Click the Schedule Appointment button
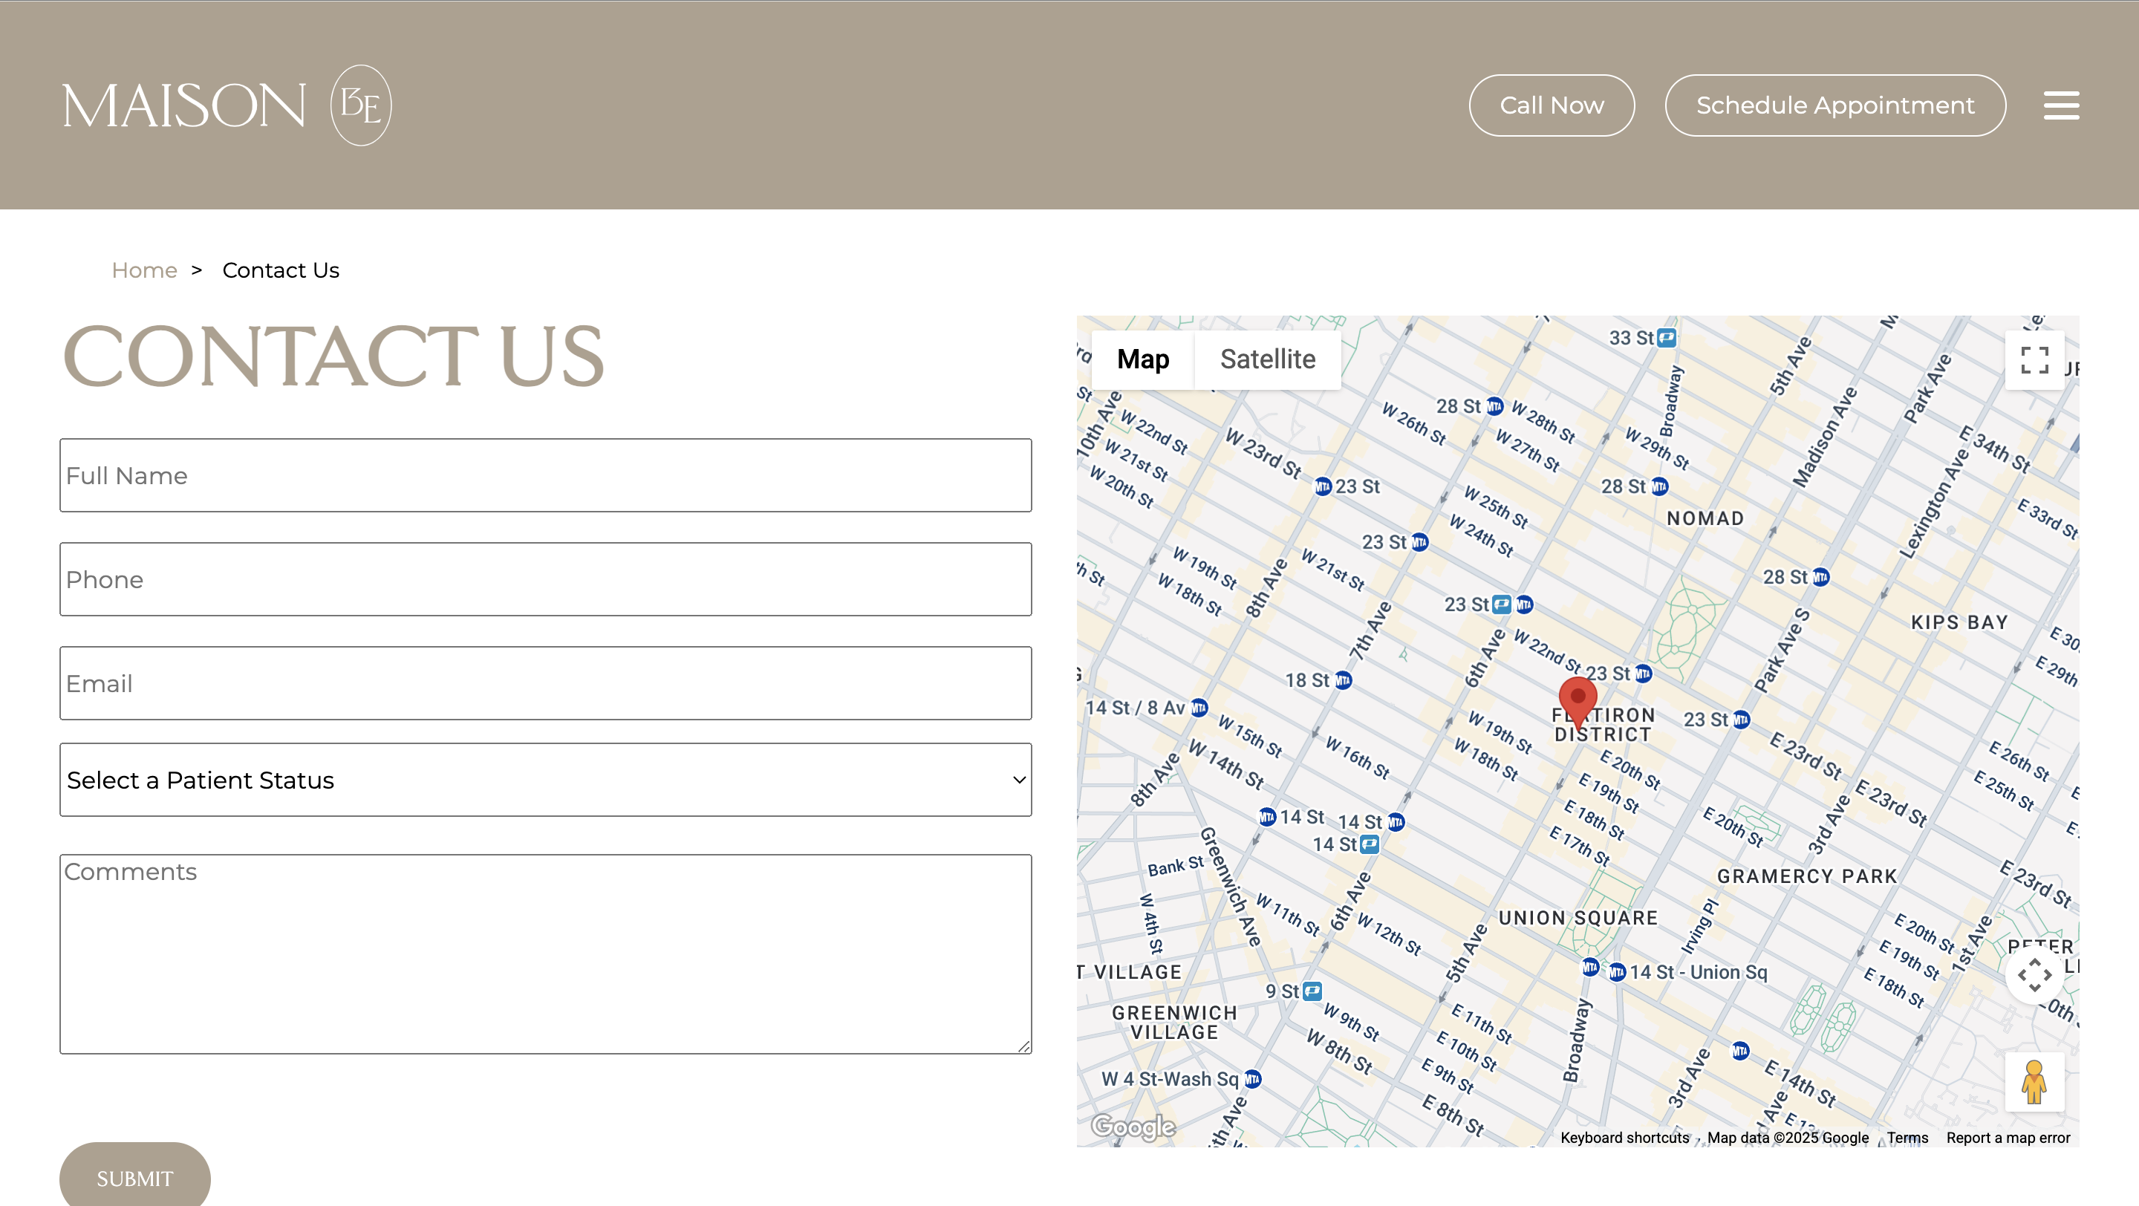 (1835, 105)
